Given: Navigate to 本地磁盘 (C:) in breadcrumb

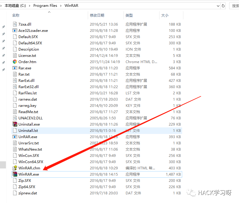Looking at the screenshot, I should (x=15, y=6).
